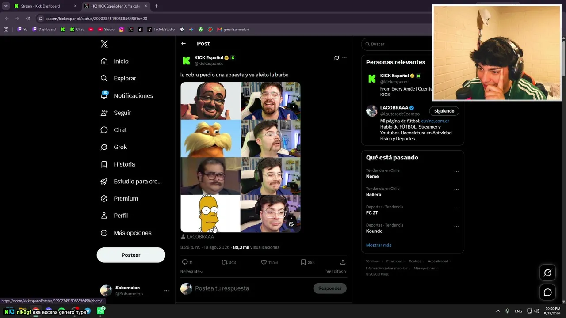This screenshot has height=318, width=566.
Task: Close the Stream - Kick Dashboard tab
Action: tap(75, 6)
